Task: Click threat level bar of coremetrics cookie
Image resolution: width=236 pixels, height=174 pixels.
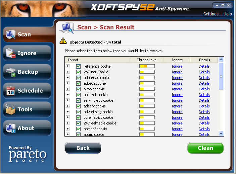Action: tap(147, 117)
